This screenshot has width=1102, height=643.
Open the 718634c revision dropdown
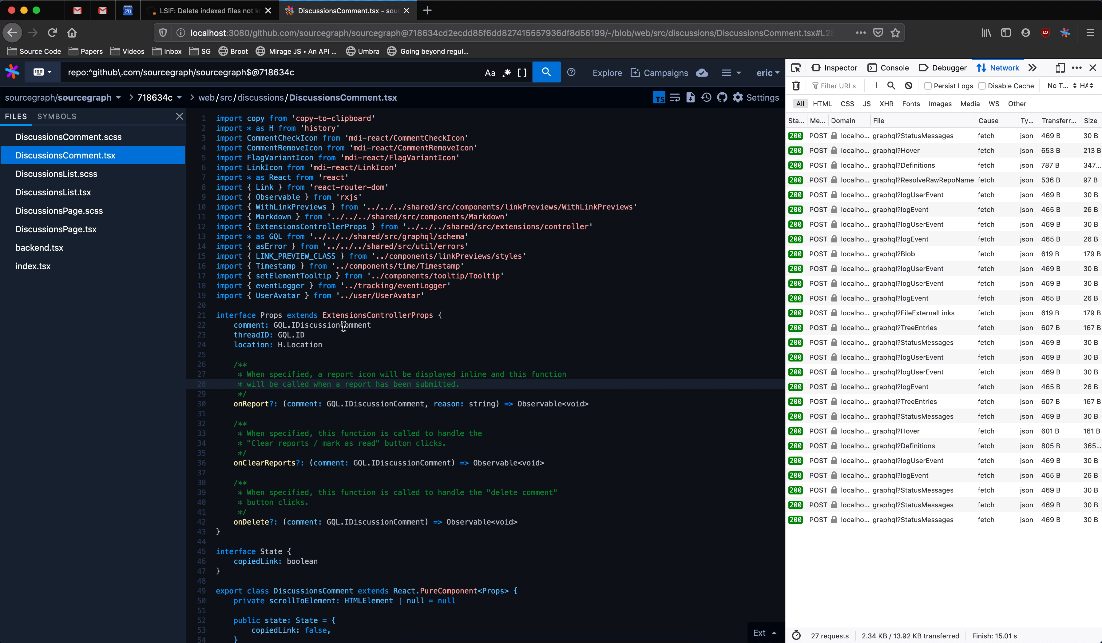click(x=159, y=98)
